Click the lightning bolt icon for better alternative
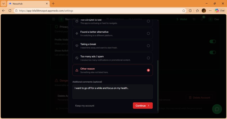This screenshot has width=227, height=119. click(77, 33)
